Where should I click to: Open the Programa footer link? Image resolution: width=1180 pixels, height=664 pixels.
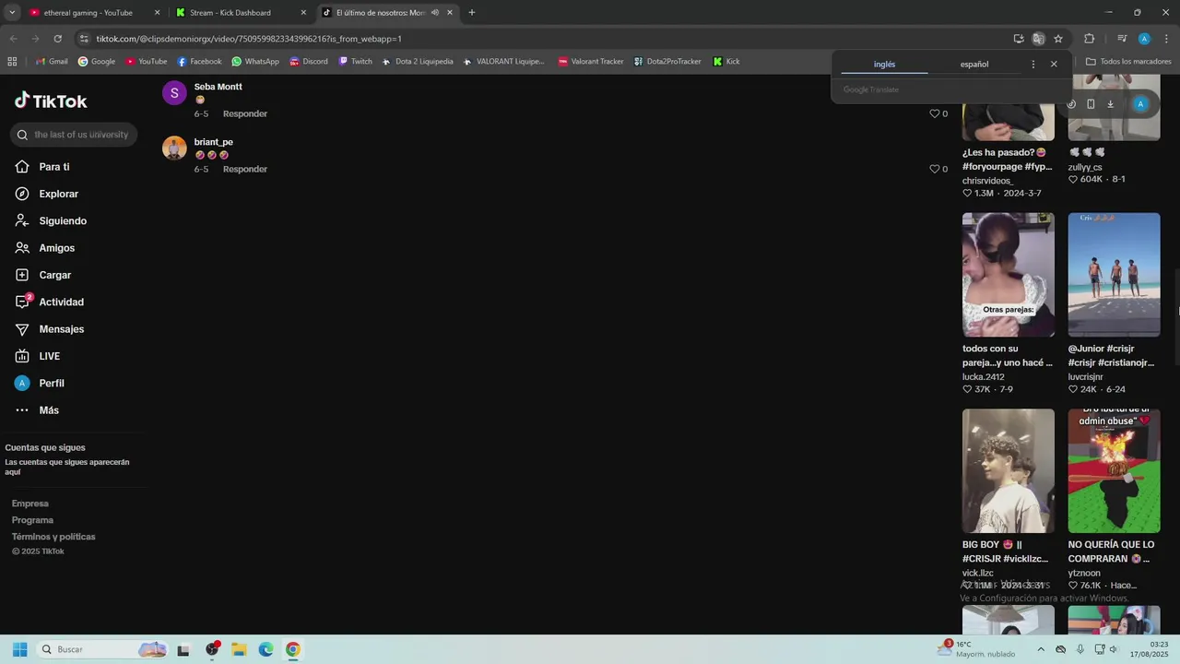[x=32, y=520]
